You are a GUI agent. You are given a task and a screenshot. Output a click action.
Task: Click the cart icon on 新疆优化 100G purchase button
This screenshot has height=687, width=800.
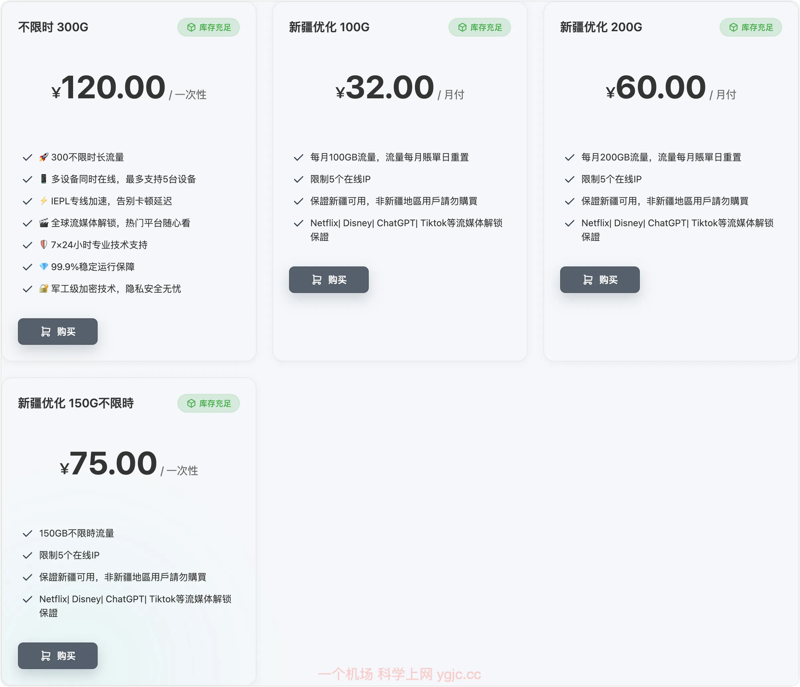[x=317, y=280]
